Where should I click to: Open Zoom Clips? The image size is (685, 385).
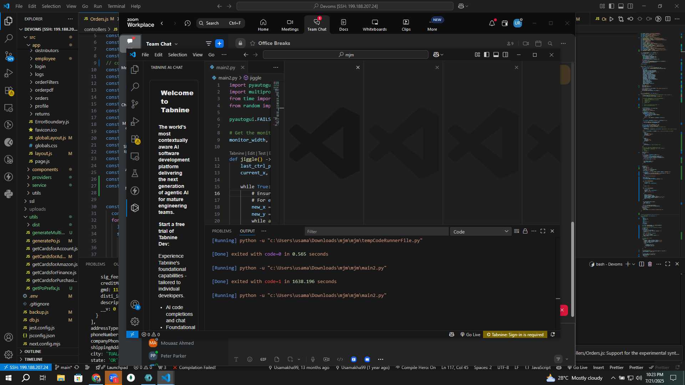point(406,25)
